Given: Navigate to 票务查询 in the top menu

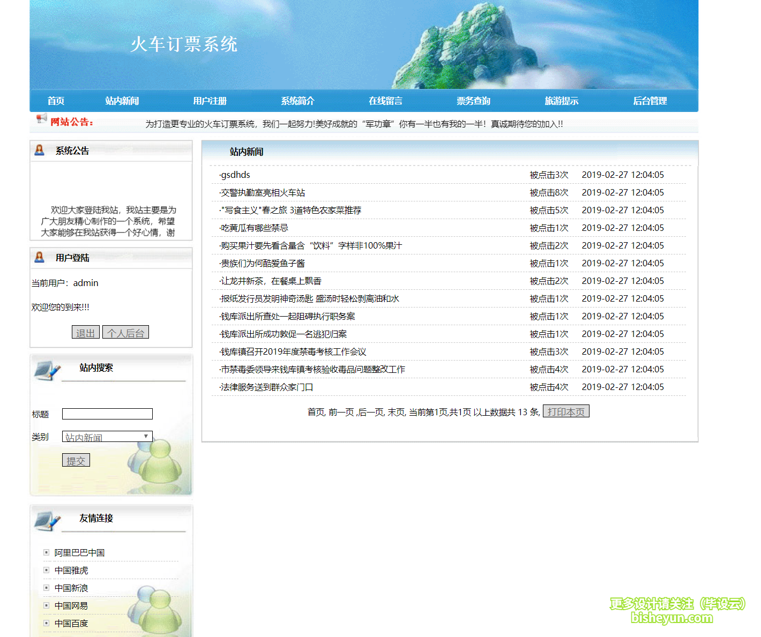Looking at the screenshot, I should [473, 100].
